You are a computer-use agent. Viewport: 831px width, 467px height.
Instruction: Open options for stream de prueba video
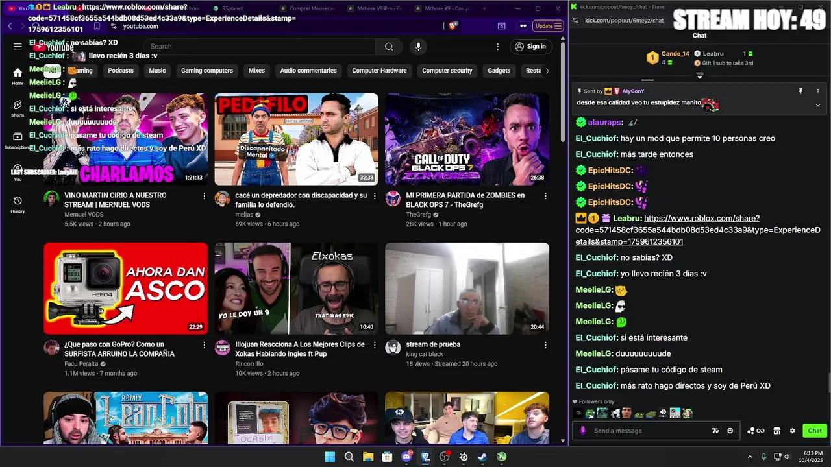click(x=545, y=345)
